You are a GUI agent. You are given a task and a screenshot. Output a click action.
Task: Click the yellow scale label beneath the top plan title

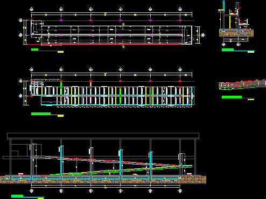61,52
